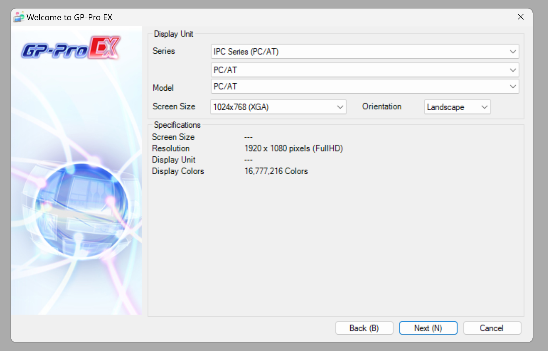The height and width of the screenshot is (351, 548).
Task: Cancel the project setup wizard
Action: coord(492,328)
